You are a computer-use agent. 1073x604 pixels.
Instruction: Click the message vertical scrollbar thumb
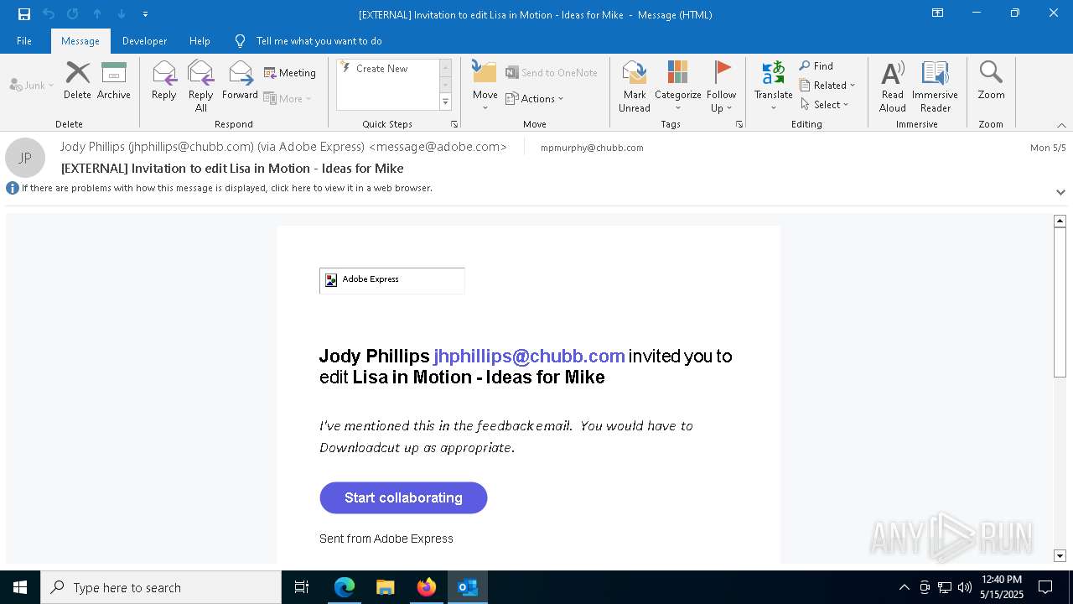tap(1060, 302)
